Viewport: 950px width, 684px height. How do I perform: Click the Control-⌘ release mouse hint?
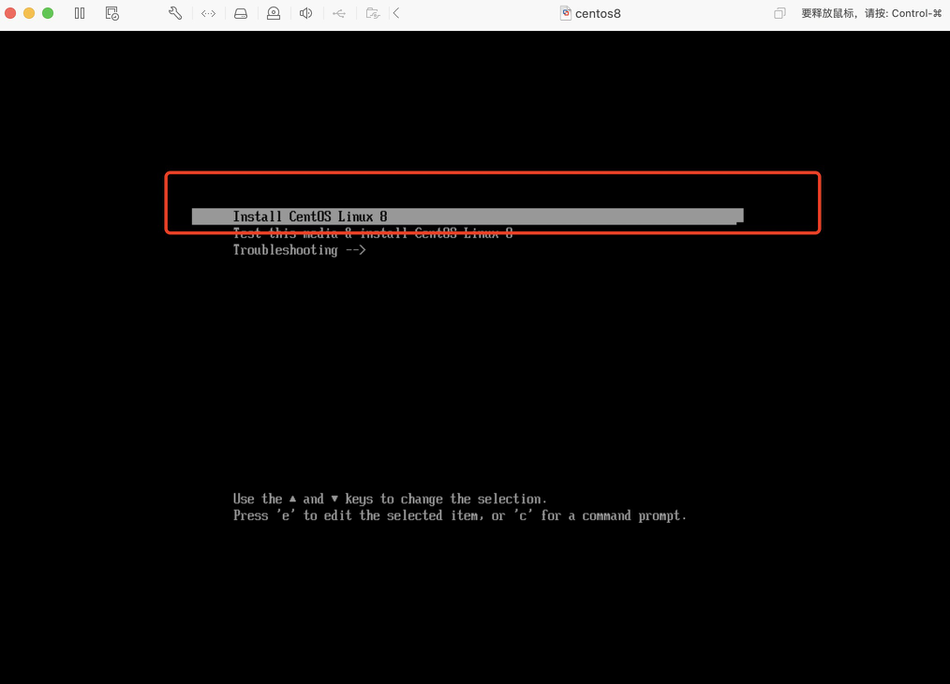coord(871,13)
